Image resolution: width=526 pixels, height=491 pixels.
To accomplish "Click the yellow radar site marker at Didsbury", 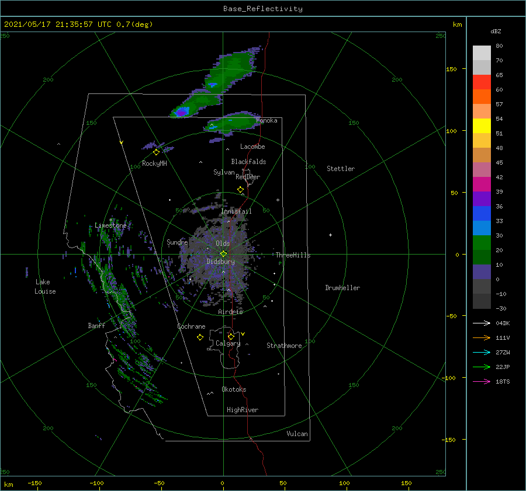I will pos(223,254).
